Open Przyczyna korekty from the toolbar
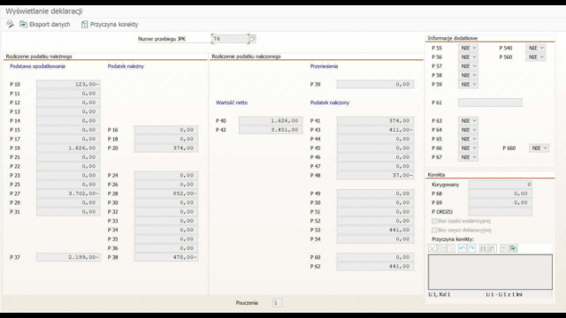566x318 pixels. click(110, 24)
